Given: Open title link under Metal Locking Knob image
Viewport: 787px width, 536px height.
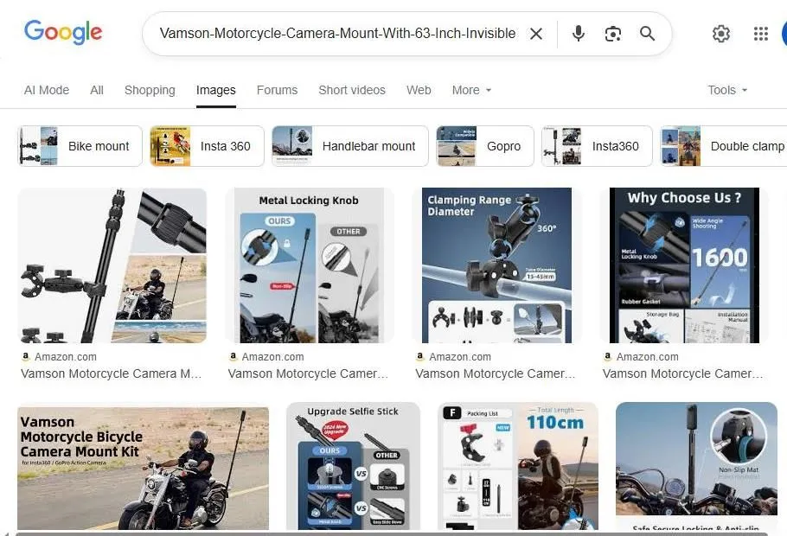Looking at the screenshot, I should (308, 373).
